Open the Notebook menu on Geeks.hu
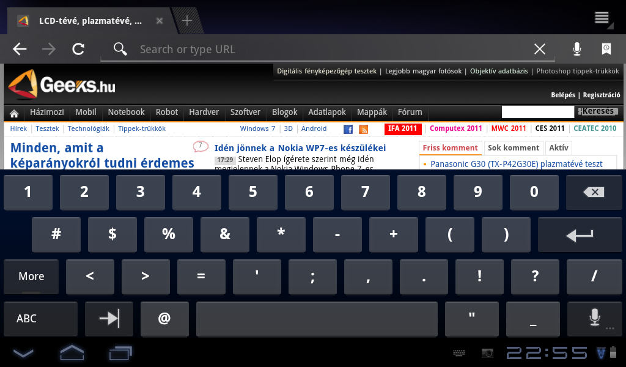 point(126,113)
